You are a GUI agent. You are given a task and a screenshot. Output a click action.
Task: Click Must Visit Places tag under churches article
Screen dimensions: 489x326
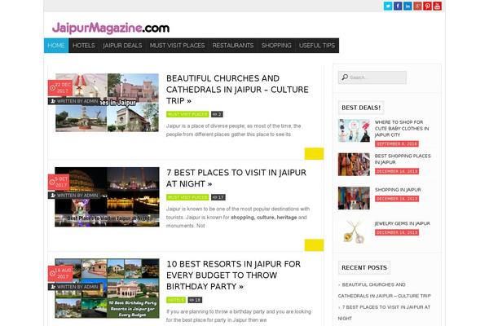[x=187, y=114]
